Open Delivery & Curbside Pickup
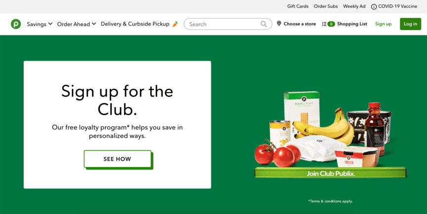 (135, 24)
